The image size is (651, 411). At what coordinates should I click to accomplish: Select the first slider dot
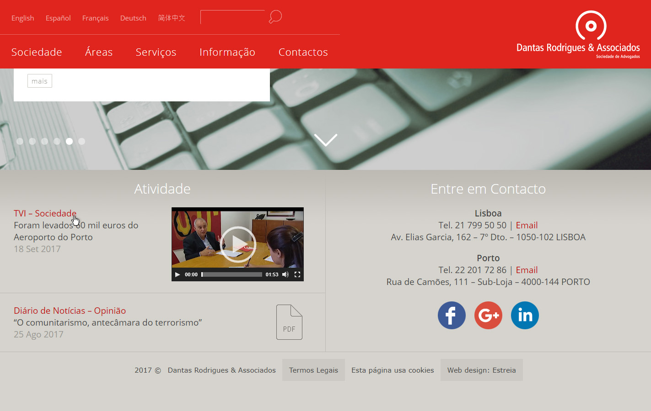(20, 142)
